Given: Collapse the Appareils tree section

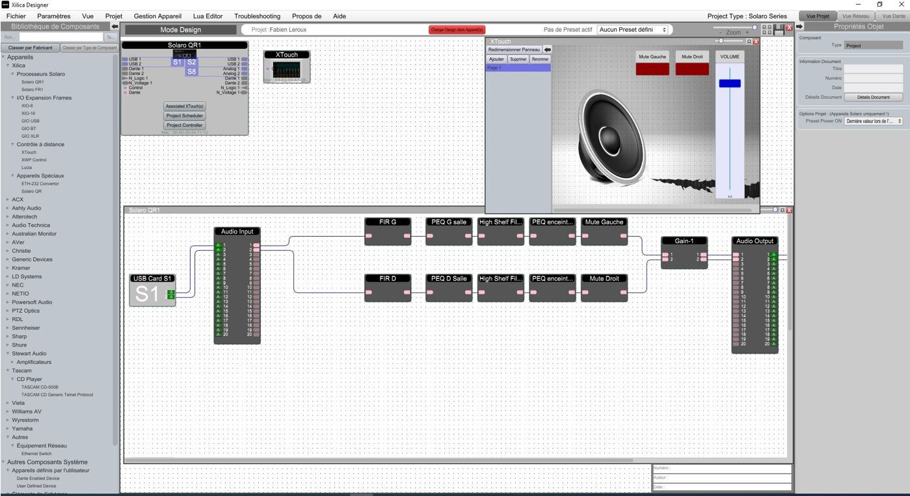Looking at the screenshot, I should tap(4, 57).
